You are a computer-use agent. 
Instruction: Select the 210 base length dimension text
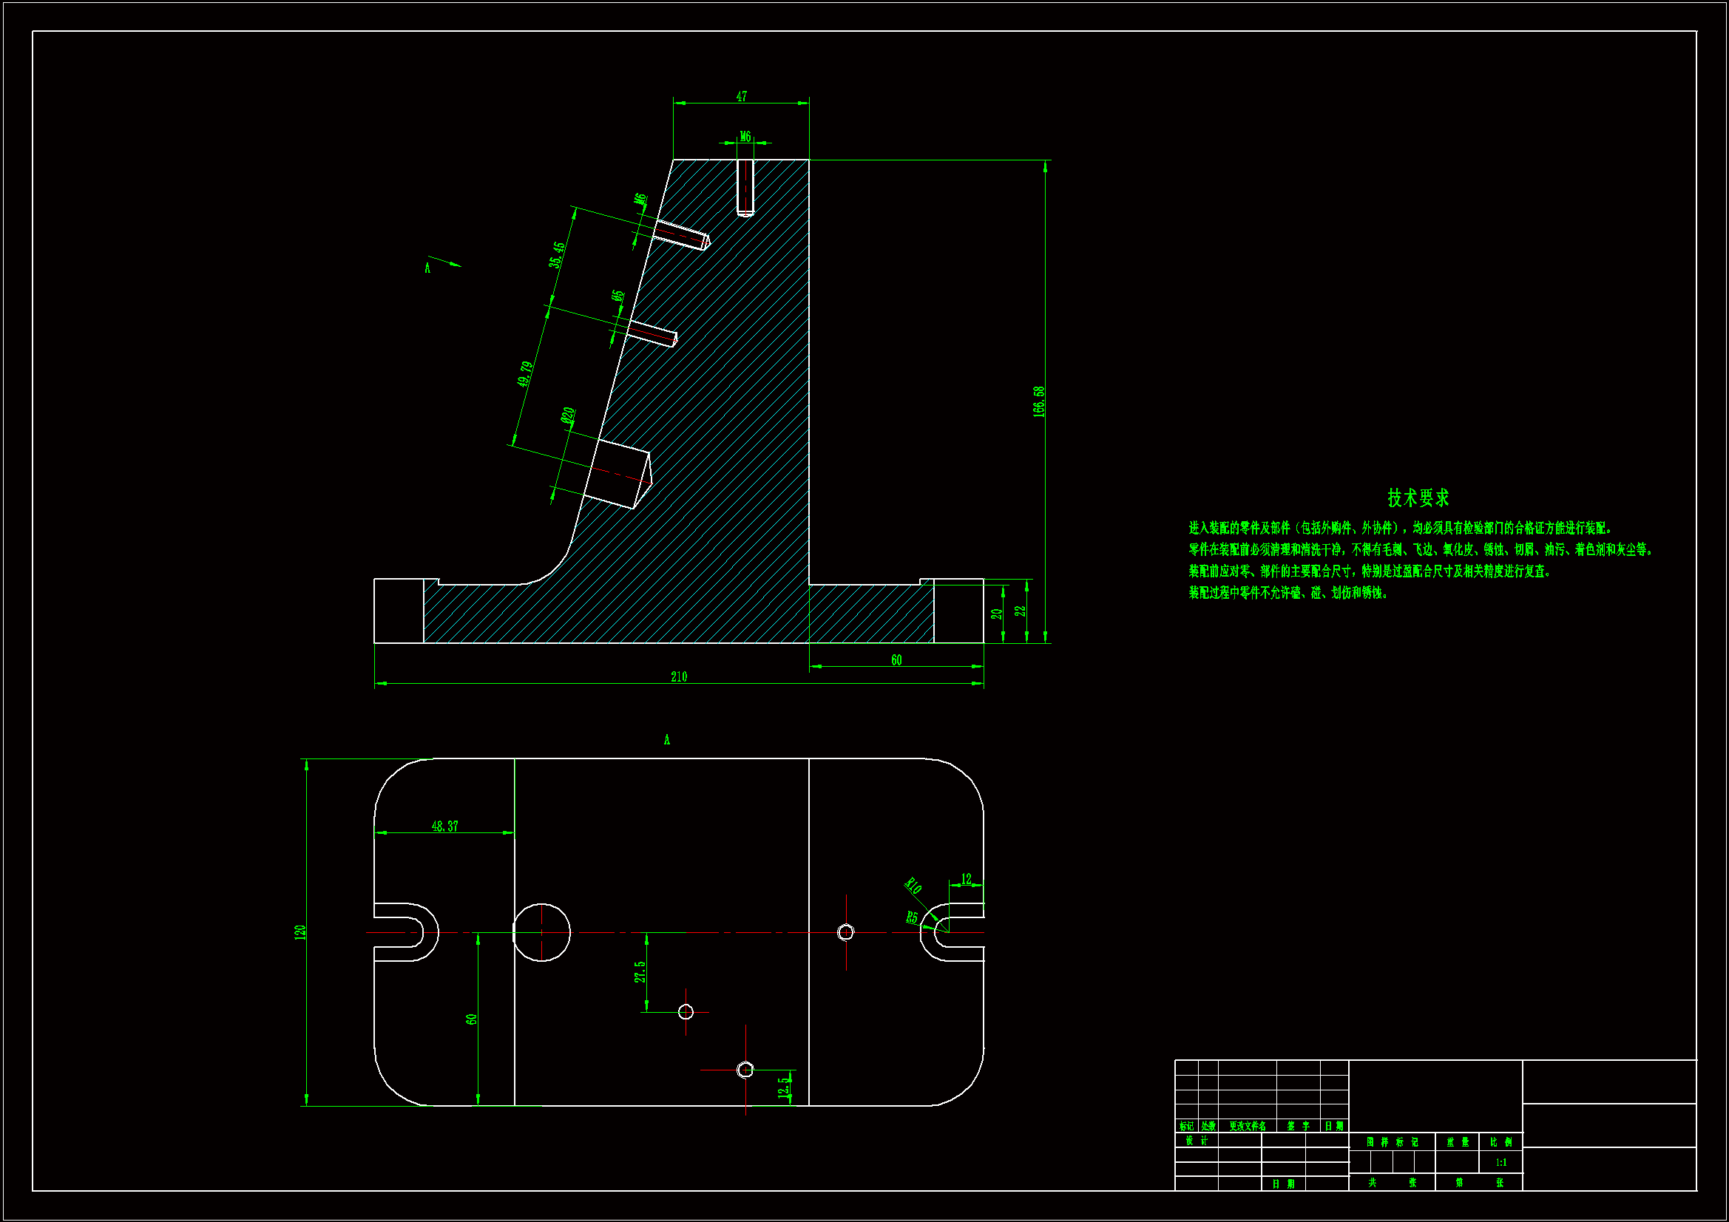[x=678, y=677]
